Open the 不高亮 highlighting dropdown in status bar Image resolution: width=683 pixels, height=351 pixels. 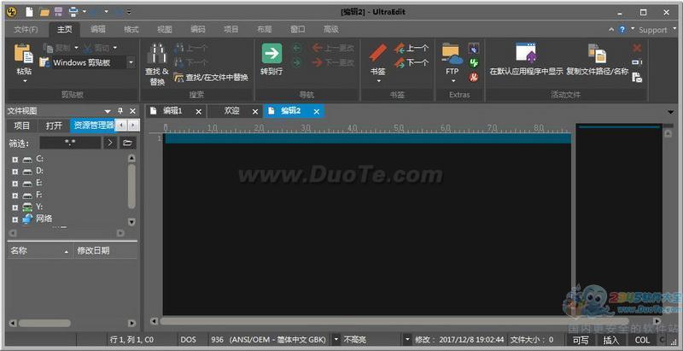(x=407, y=339)
